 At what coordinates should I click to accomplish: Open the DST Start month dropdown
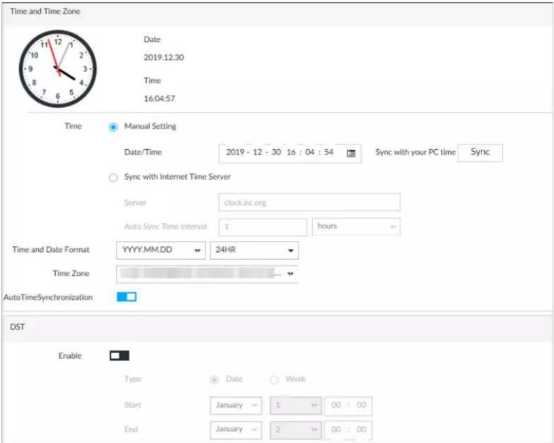click(x=236, y=405)
